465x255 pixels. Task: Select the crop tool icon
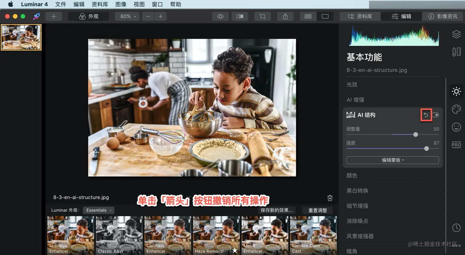pos(262,16)
